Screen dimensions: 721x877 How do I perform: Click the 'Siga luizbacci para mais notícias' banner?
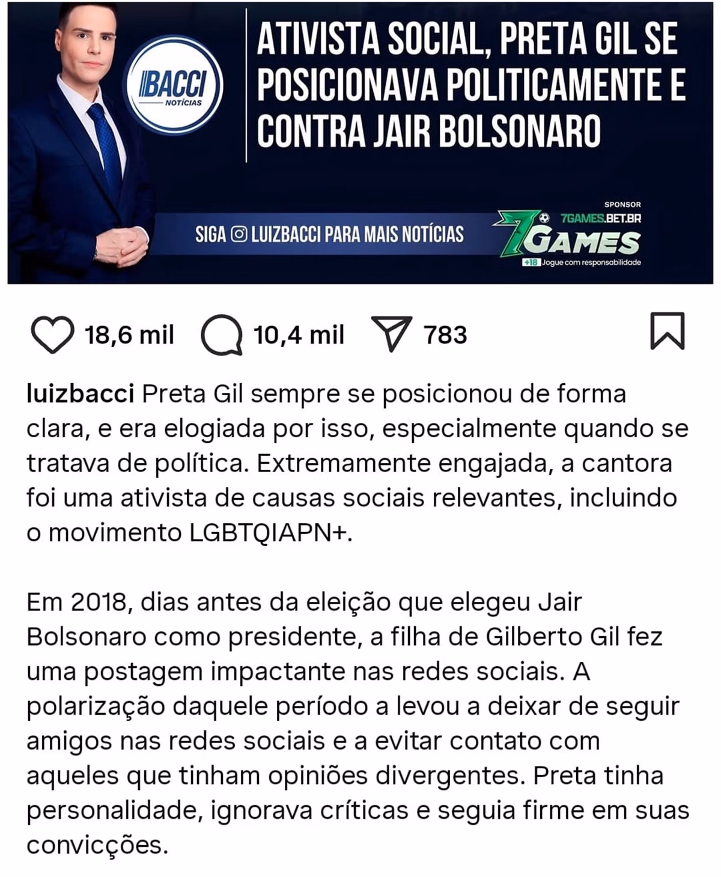tap(329, 234)
